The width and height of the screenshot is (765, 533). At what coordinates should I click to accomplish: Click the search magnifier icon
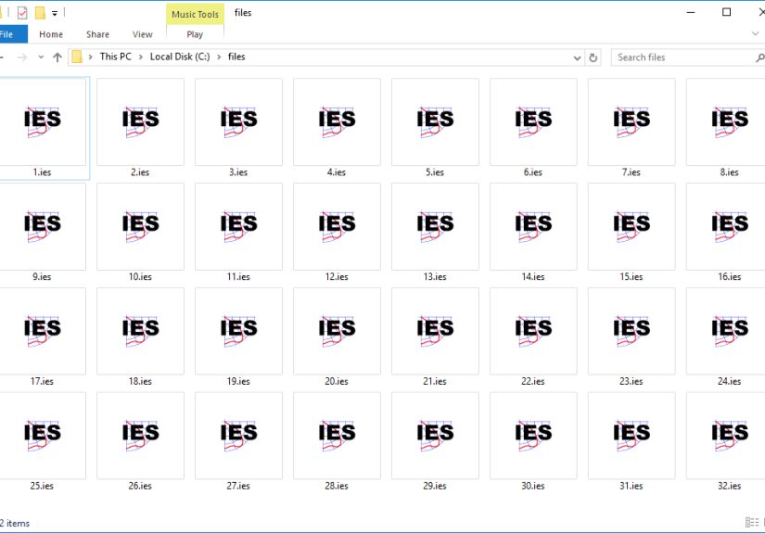(759, 58)
